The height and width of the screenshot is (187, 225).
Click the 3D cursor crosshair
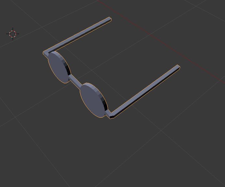tap(13, 34)
